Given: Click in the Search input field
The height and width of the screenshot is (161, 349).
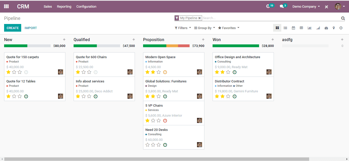Looking at the screenshot, I should [271, 18].
